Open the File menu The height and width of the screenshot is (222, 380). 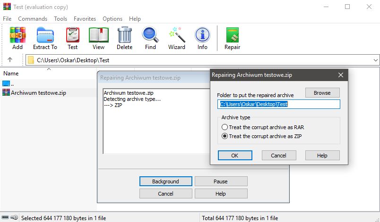click(7, 18)
